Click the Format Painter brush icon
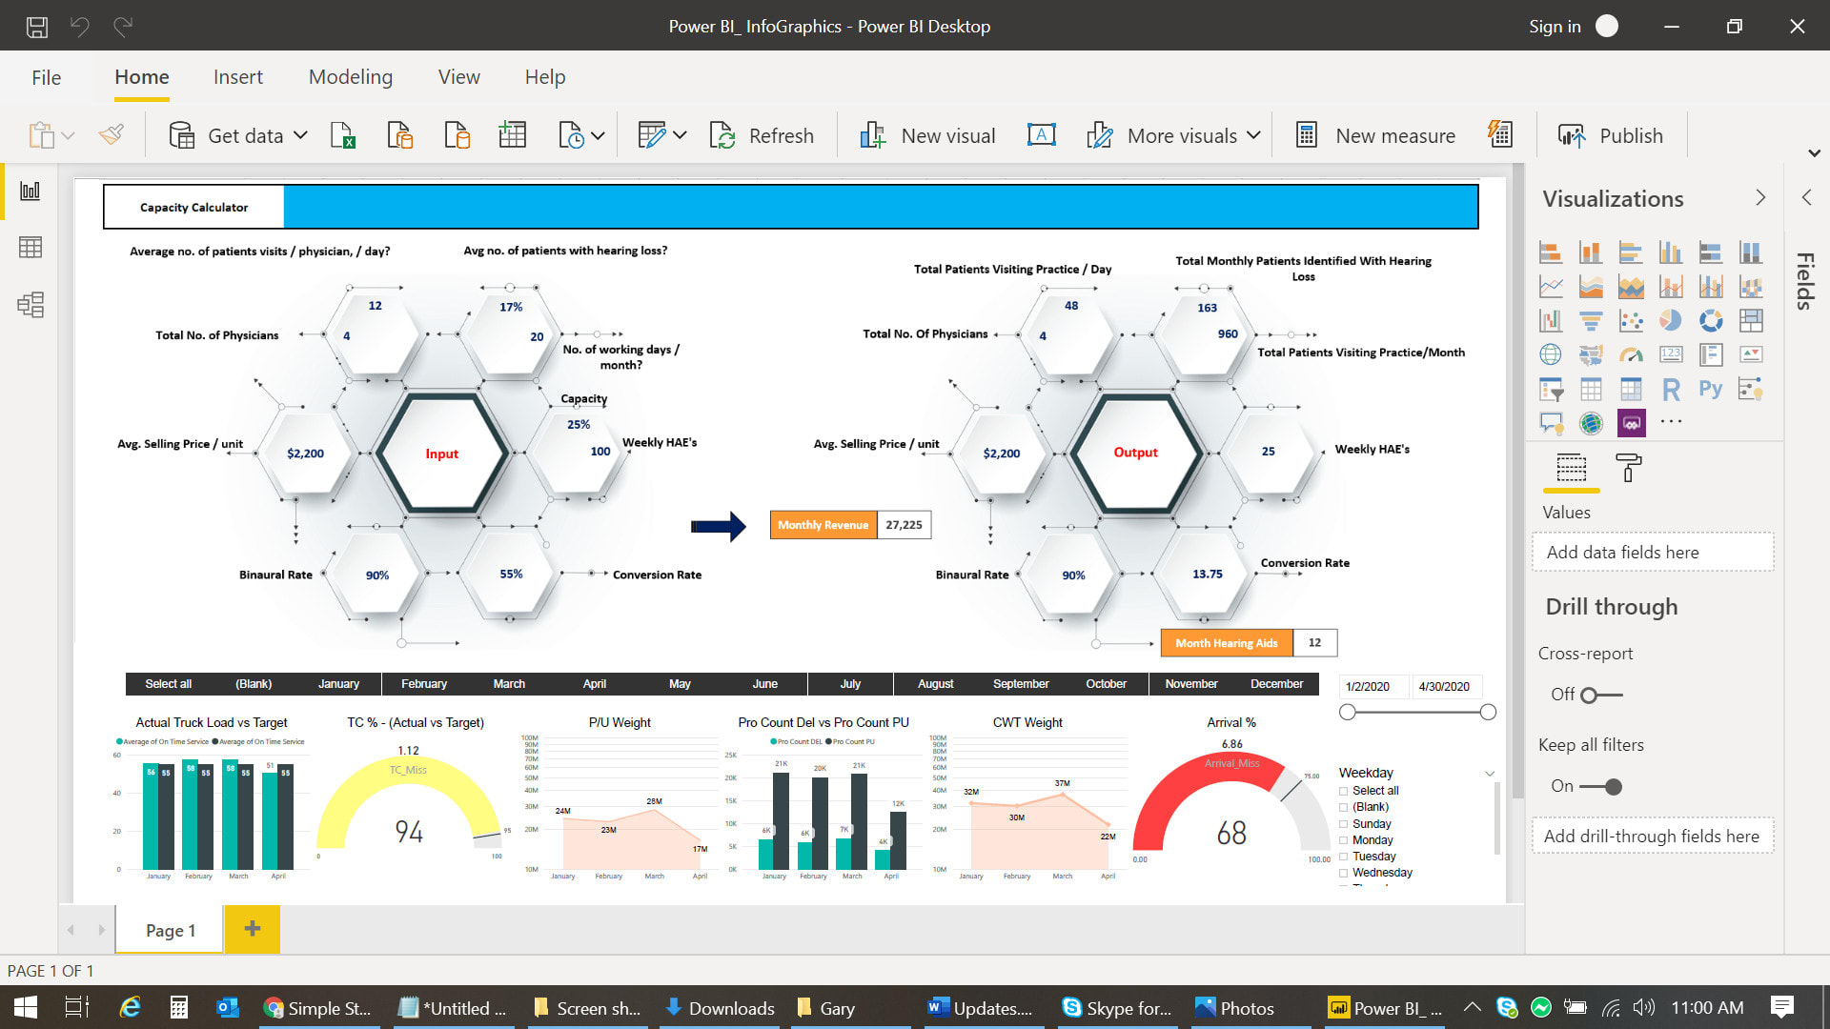The width and height of the screenshot is (1830, 1029). point(112,135)
